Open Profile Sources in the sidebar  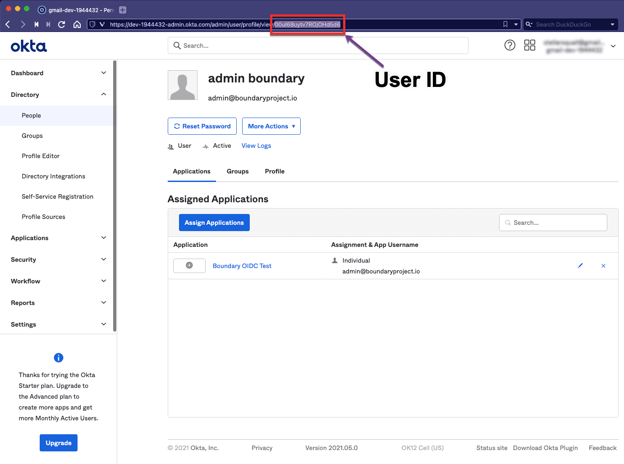tap(43, 217)
